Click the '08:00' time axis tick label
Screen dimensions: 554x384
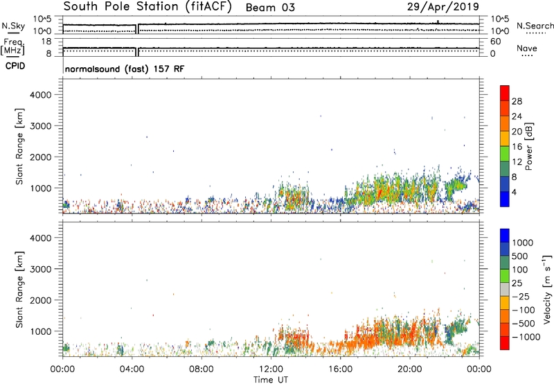(x=202, y=369)
